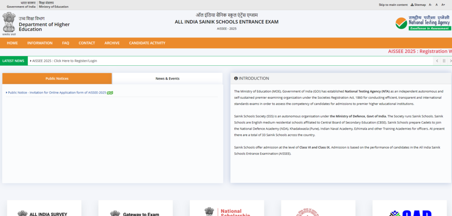The image size is (452, 216).
Task: Open the Sitemap link
Action: [418, 4]
